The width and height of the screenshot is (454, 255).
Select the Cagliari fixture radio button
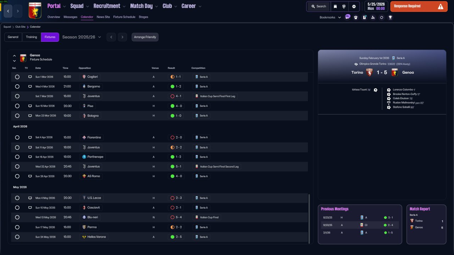point(17,77)
